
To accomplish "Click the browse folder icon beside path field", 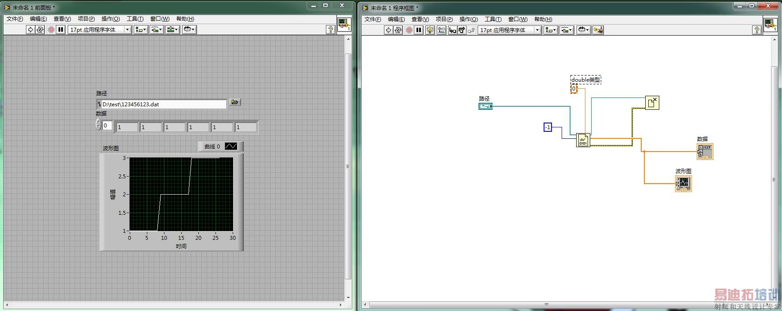I will pos(235,102).
